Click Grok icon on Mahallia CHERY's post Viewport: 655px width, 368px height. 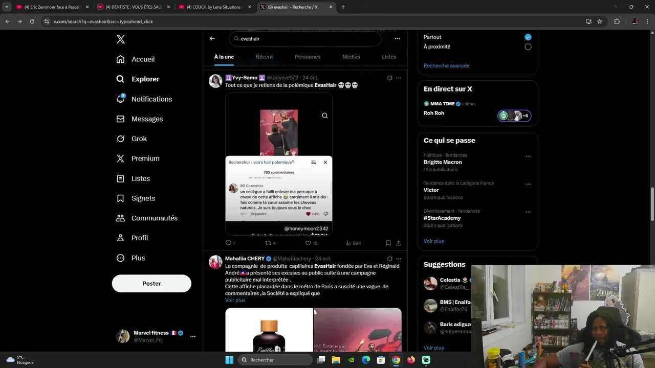tap(389, 259)
